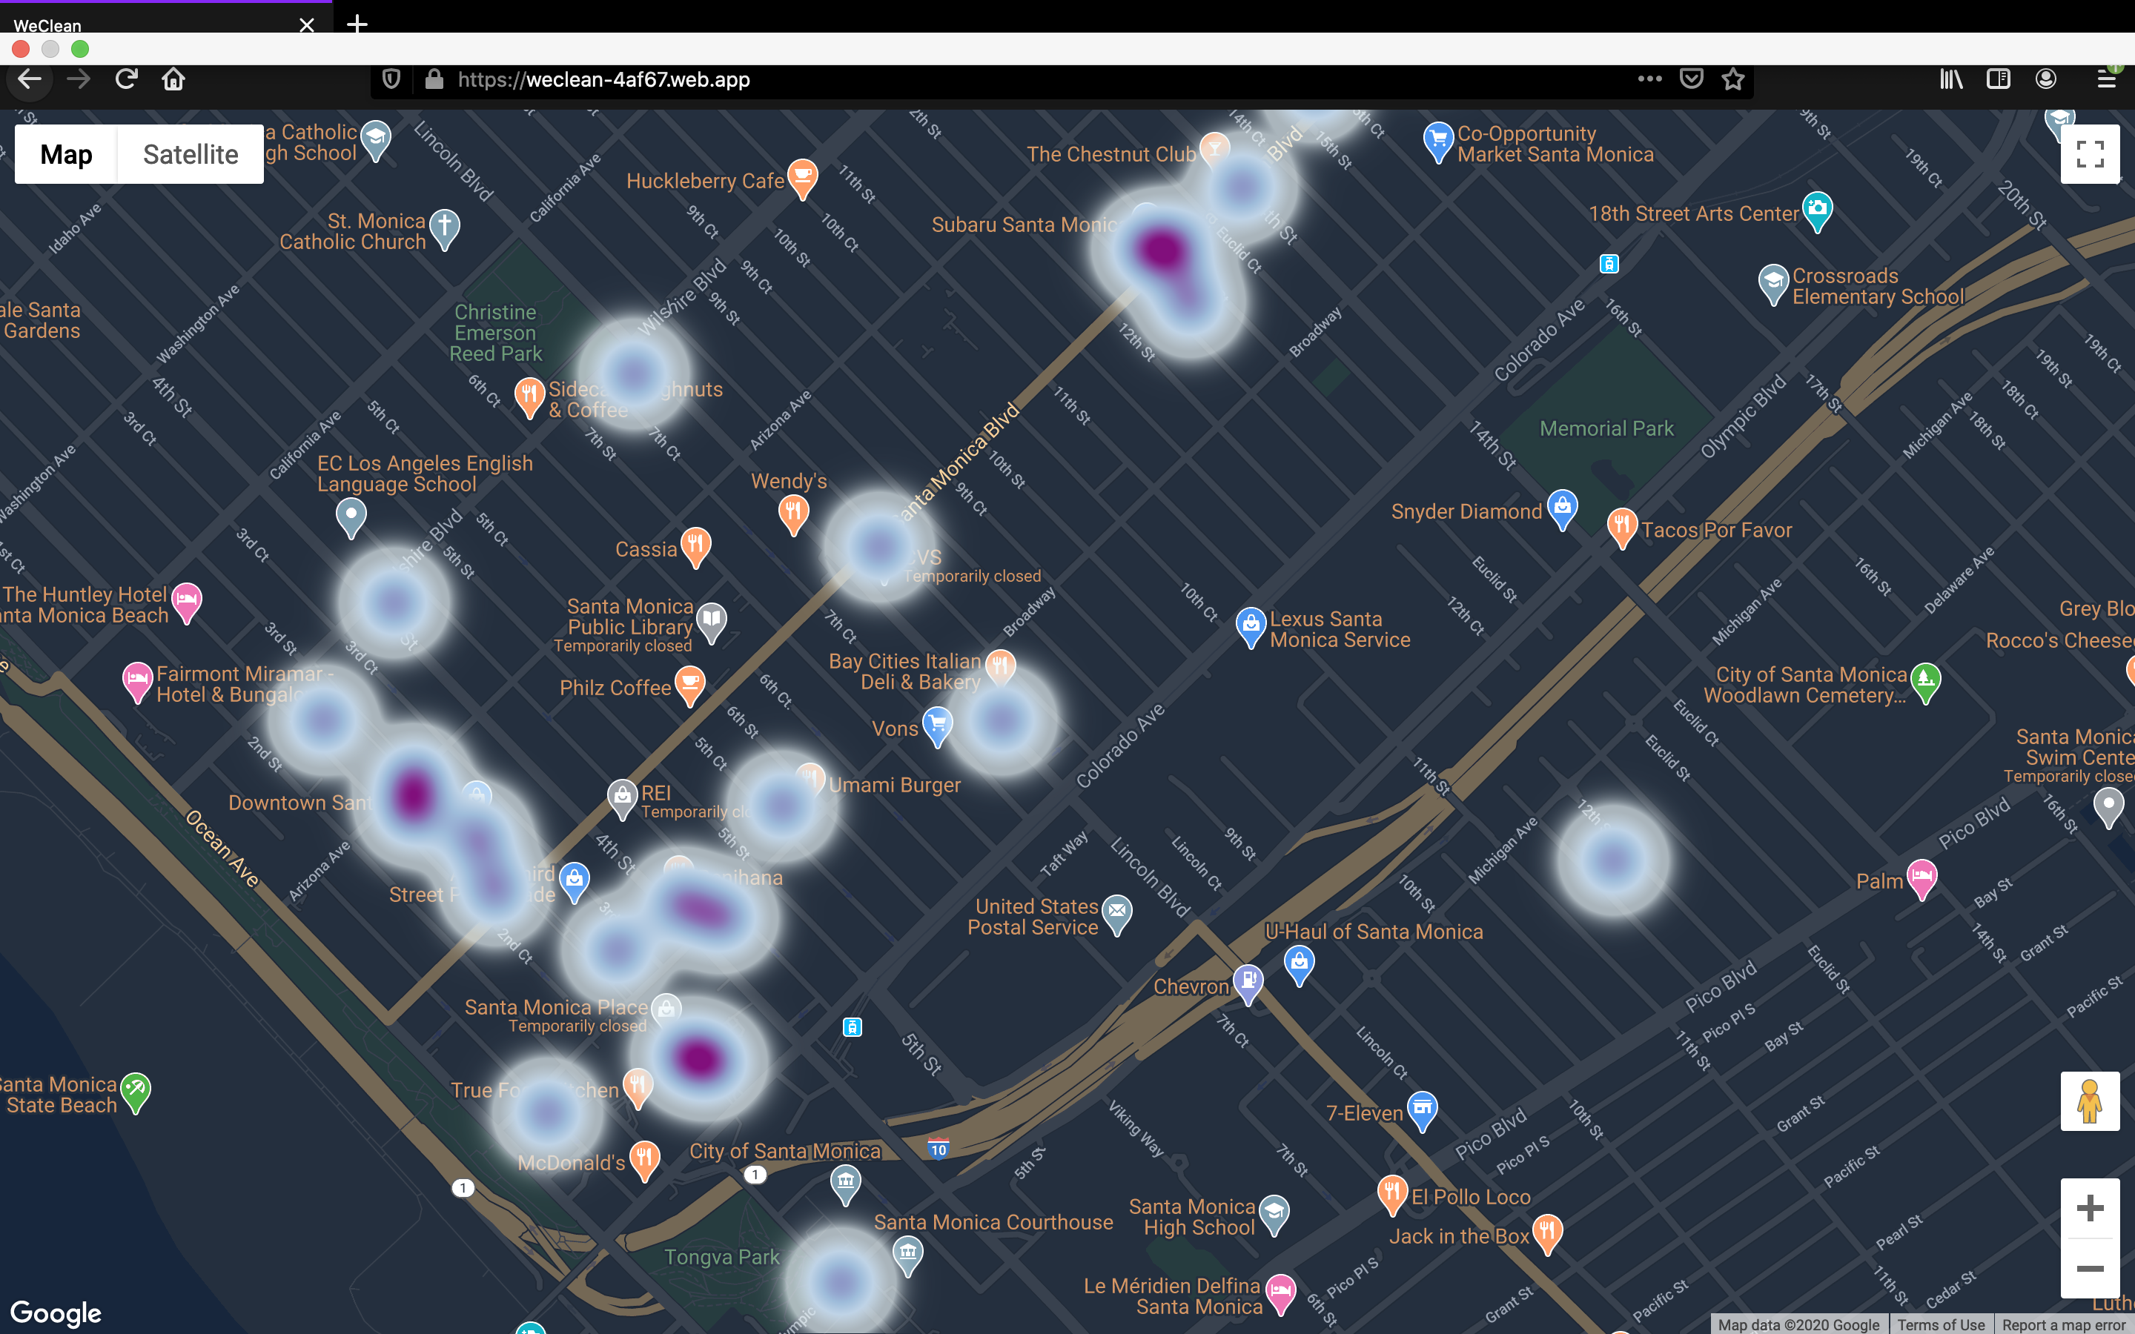This screenshot has height=1334, width=2135.
Task: Open page actions three-dots menu
Action: click(1649, 79)
